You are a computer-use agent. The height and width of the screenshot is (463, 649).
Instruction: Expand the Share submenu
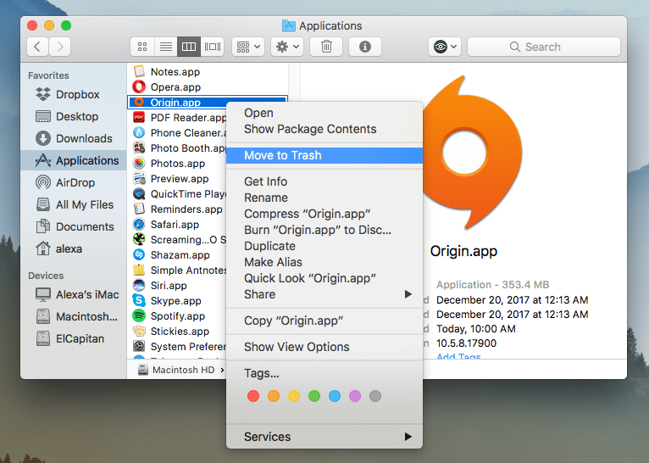click(x=324, y=294)
